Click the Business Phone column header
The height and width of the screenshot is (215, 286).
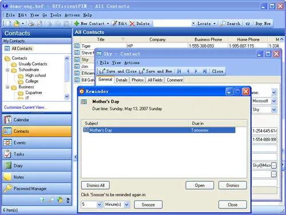tap(208, 40)
